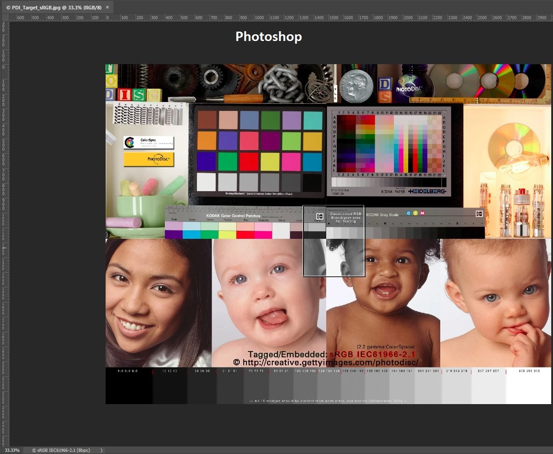Click the 33.33% zoom level field
Viewport: 553px width, 454px height.
[x=12, y=450]
